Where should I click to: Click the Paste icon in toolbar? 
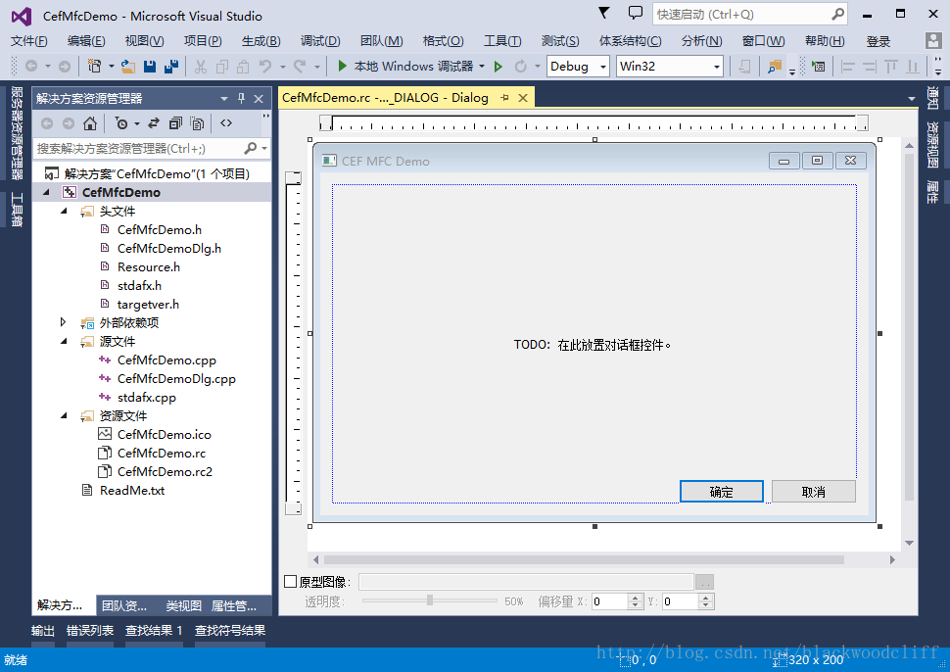pyautogui.click(x=243, y=66)
